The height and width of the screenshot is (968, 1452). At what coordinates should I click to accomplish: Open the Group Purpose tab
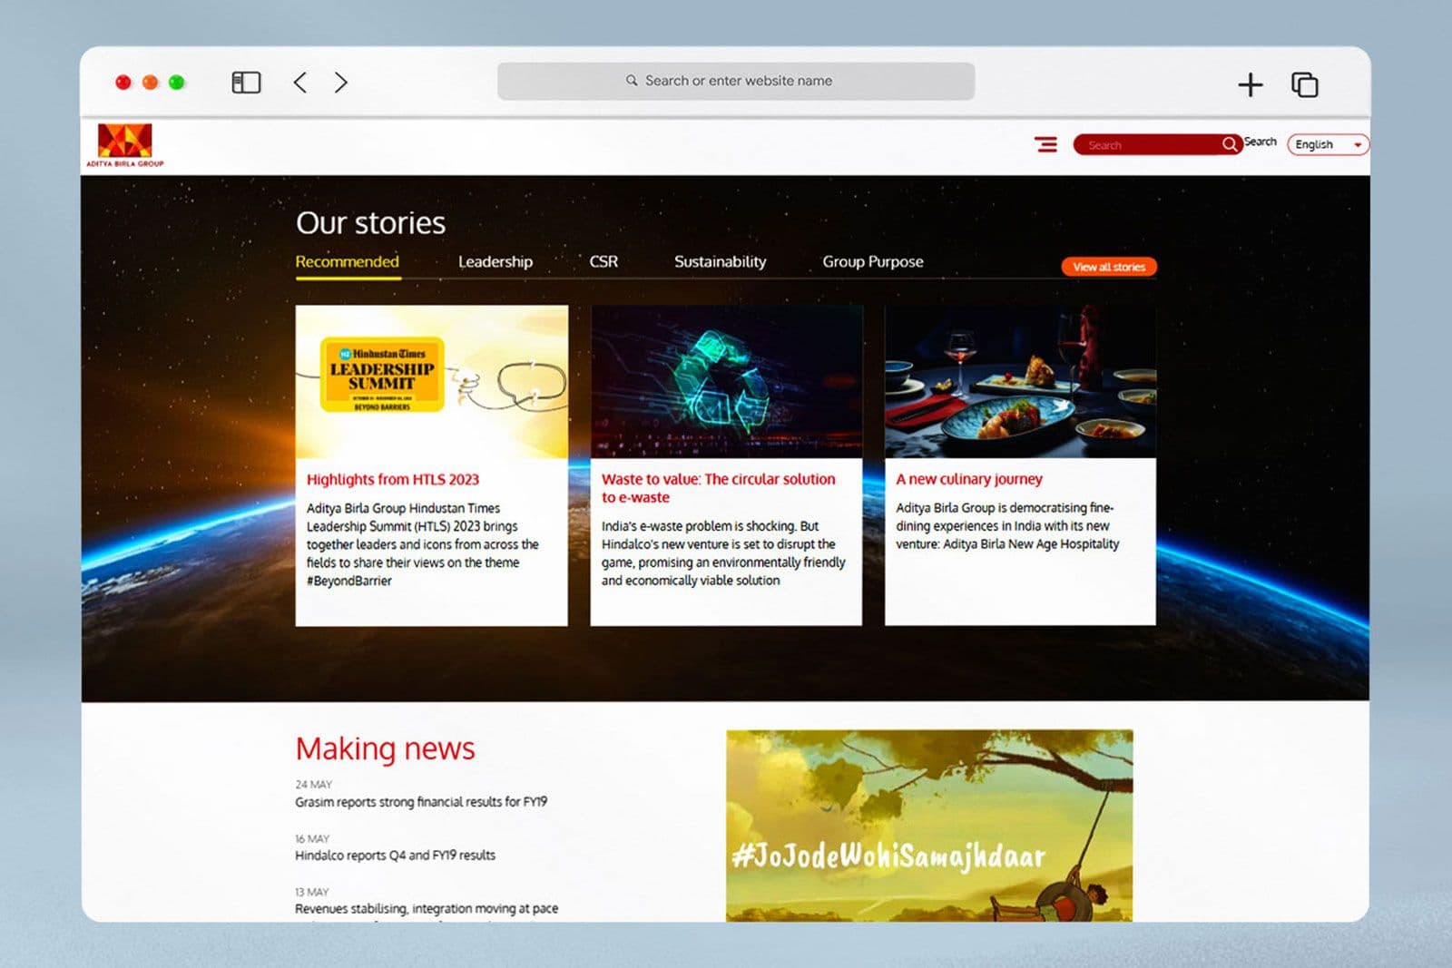click(x=873, y=262)
